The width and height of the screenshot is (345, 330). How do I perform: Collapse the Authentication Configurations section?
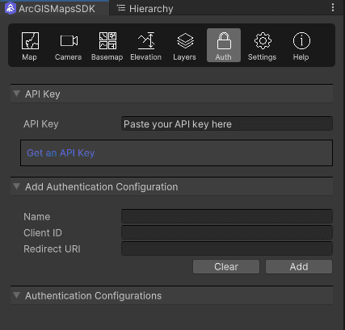click(17, 295)
